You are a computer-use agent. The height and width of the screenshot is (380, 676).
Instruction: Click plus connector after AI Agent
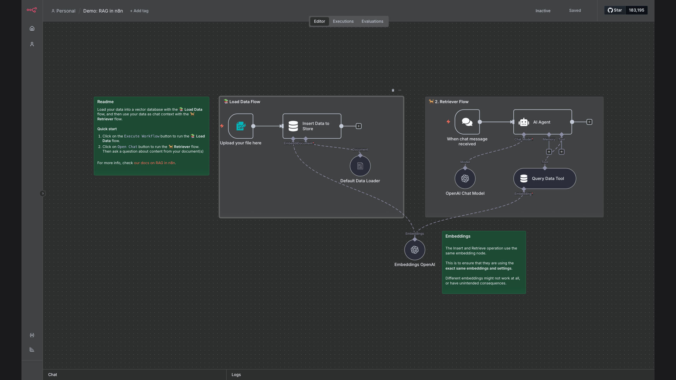point(589,122)
